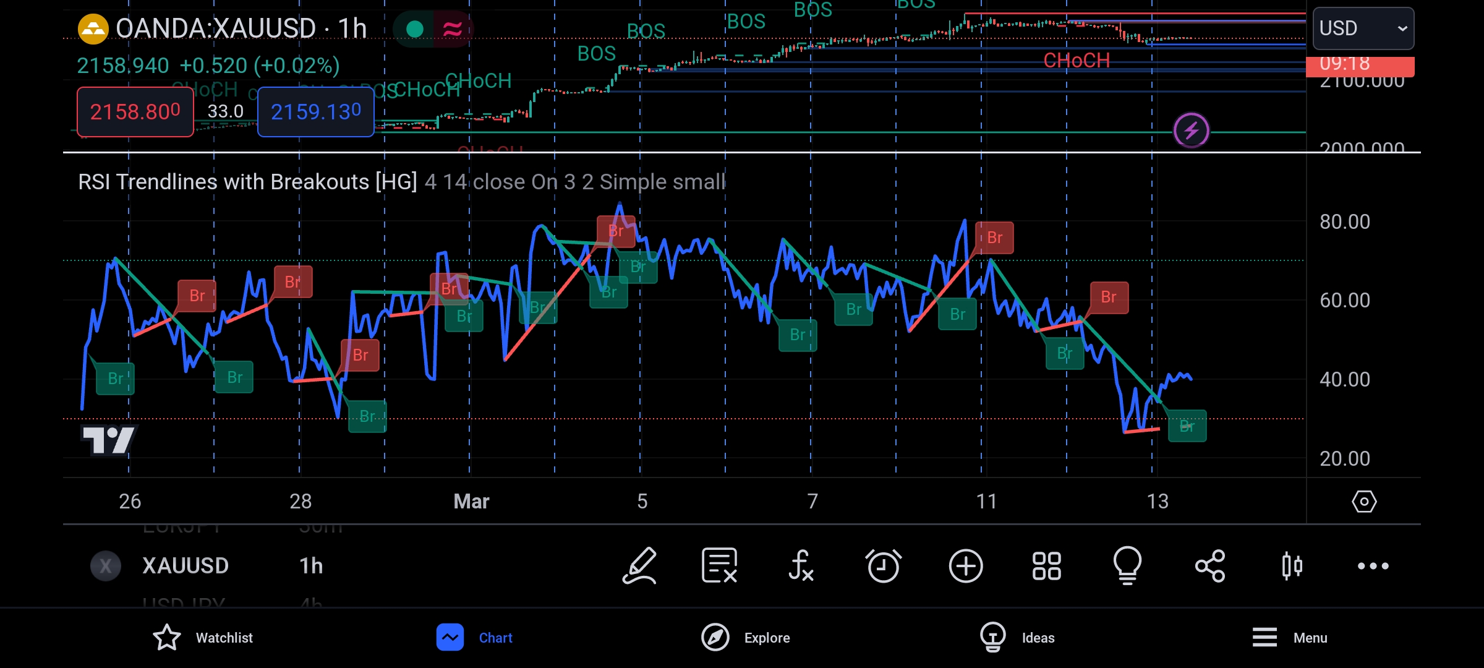Expand the USD currency dropdown

coord(1363,28)
